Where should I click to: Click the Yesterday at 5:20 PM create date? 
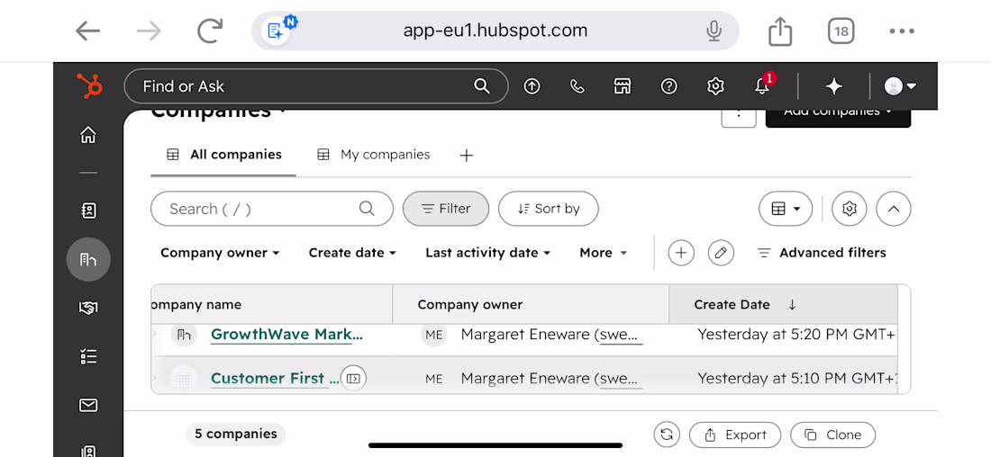click(x=797, y=335)
